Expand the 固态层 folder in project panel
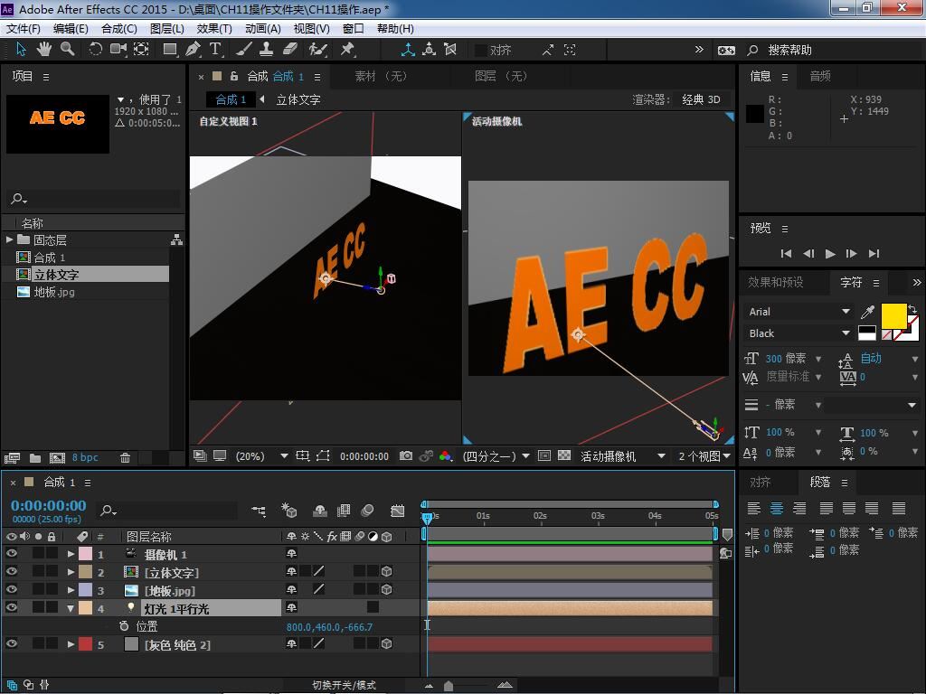This screenshot has height=694, width=926. 9,239
